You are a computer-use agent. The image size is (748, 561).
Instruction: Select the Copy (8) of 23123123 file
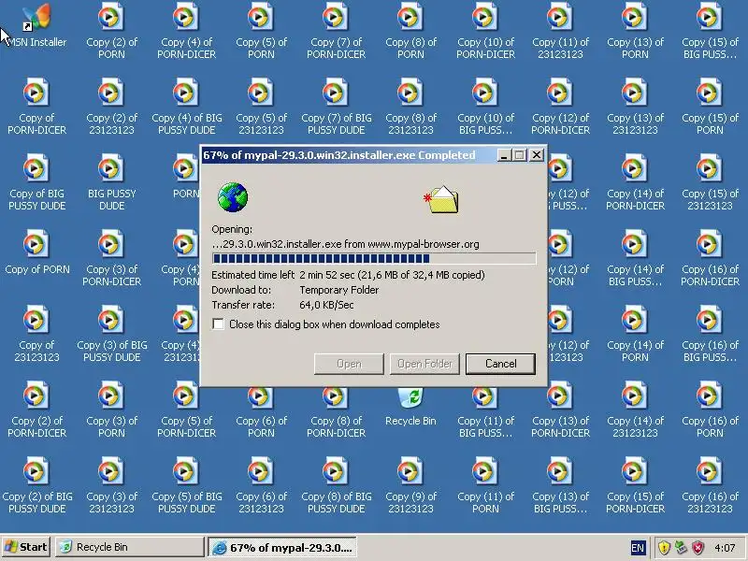tap(410, 107)
